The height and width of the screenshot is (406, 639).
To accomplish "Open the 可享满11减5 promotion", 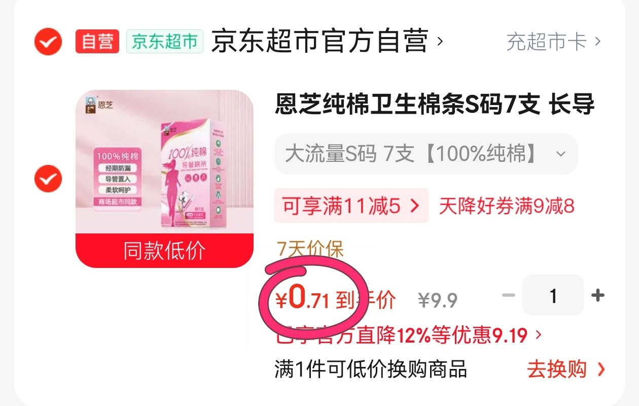I will click(351, 206).
